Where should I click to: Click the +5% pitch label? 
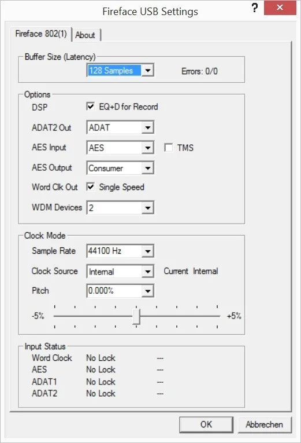click(x=234, y=316)
